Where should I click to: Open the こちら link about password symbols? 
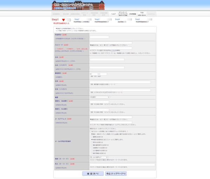113,51
